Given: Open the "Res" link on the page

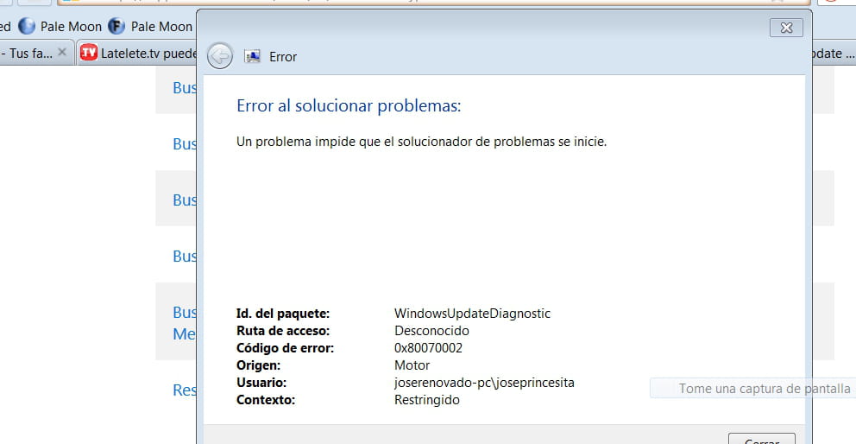Looking at the screenshot, I should click(185, 390).
